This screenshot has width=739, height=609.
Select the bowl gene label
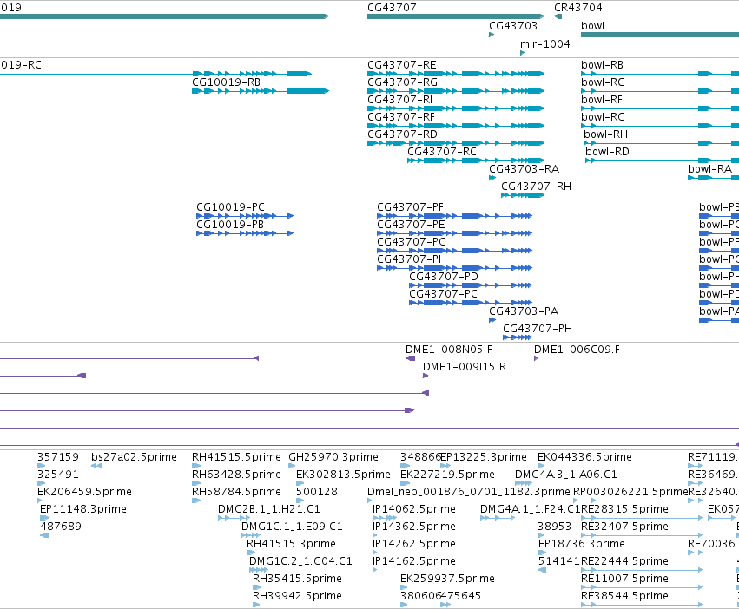(592, 26)
